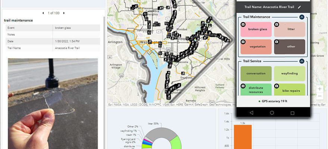Tap the distribute resources button
This screenshot has width=328, height=149.
click(x=256, y=90)
